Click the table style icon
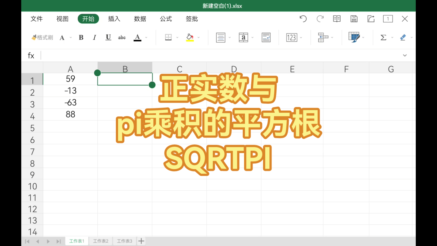This screenshot has height=246, width=437. pyautogui.click(x=354, y=37)
